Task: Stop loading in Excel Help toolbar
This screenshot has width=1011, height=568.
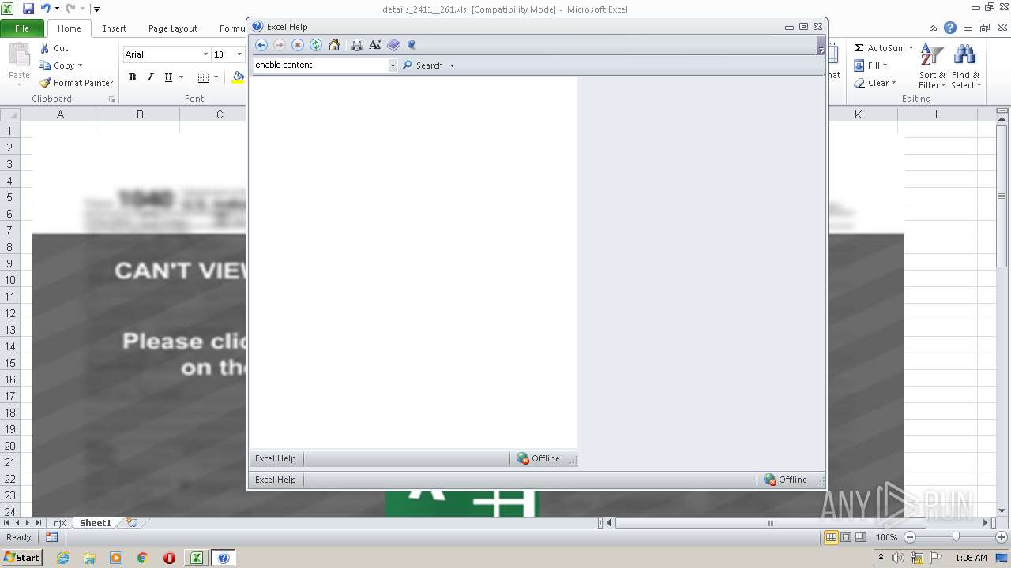Action: coord(298,45)
